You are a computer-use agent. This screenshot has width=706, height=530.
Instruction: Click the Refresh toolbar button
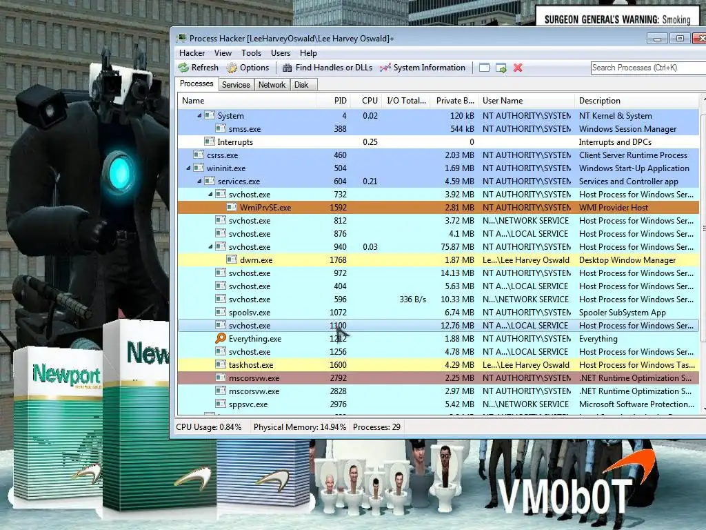[198, 68]
